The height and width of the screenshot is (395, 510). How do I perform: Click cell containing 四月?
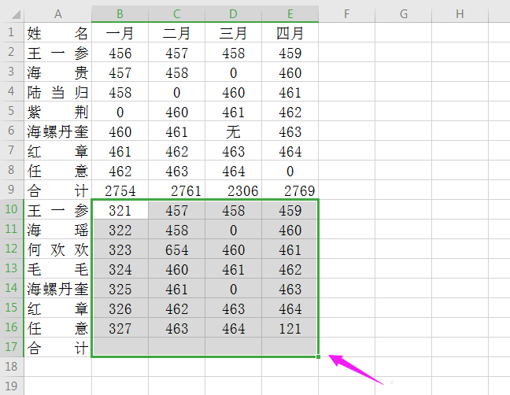pyautogui.click(x=290, y=32)
